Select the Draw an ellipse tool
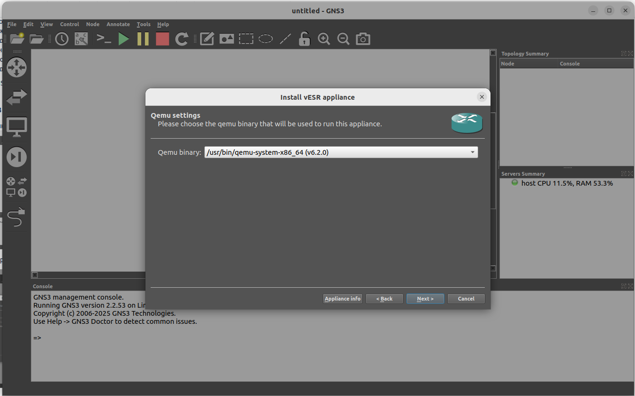 265,38
